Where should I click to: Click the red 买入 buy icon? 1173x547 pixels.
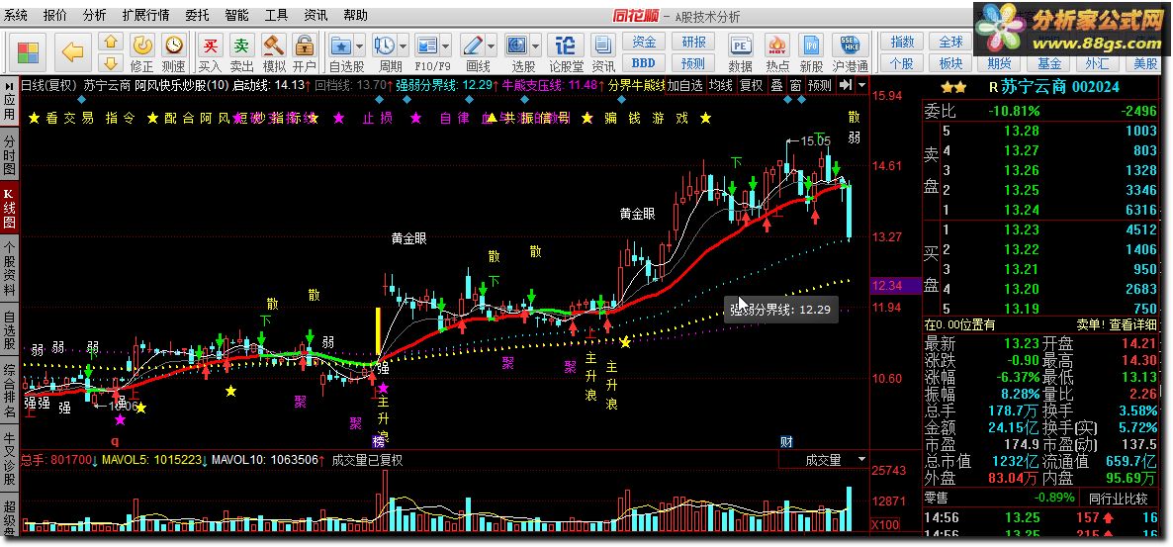pyautogui.click(x=211, y=46)
